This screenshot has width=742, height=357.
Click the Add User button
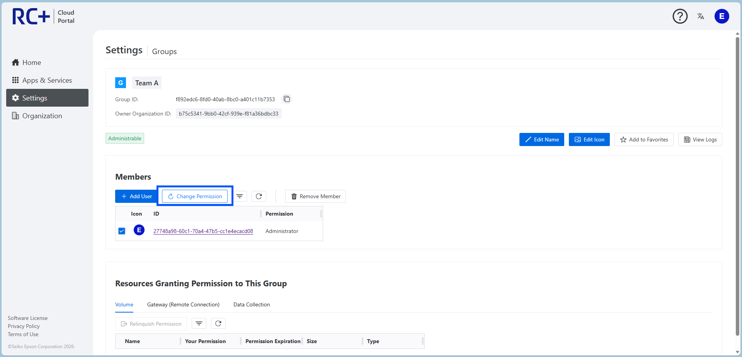[136, 196]
